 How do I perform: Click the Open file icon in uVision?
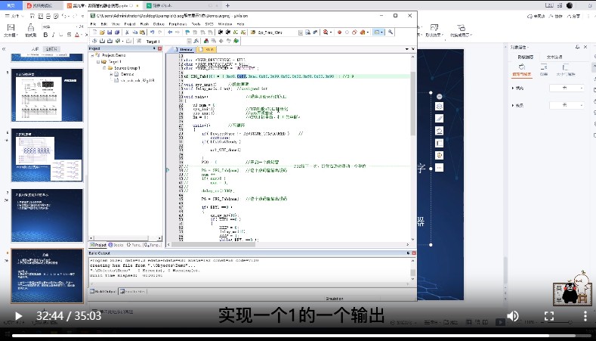(102, 33)
